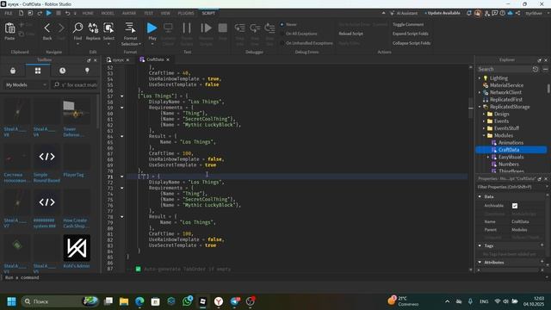Select the Animations module in Explorer
Image resolution: width=551 pixels, height=310 pixels.
click(x=511, y=143)
